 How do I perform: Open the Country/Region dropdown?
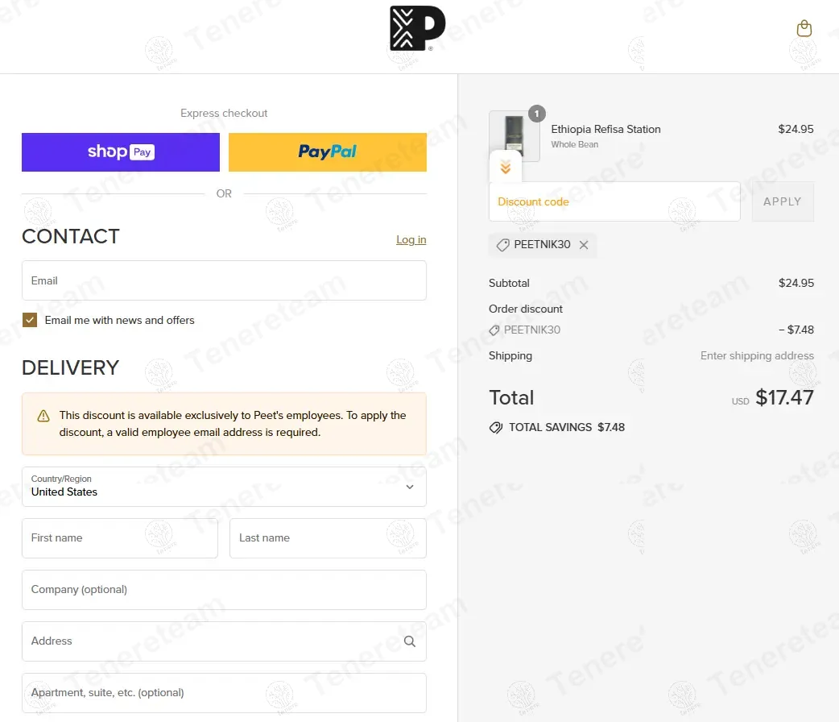(x=224, y=487)
